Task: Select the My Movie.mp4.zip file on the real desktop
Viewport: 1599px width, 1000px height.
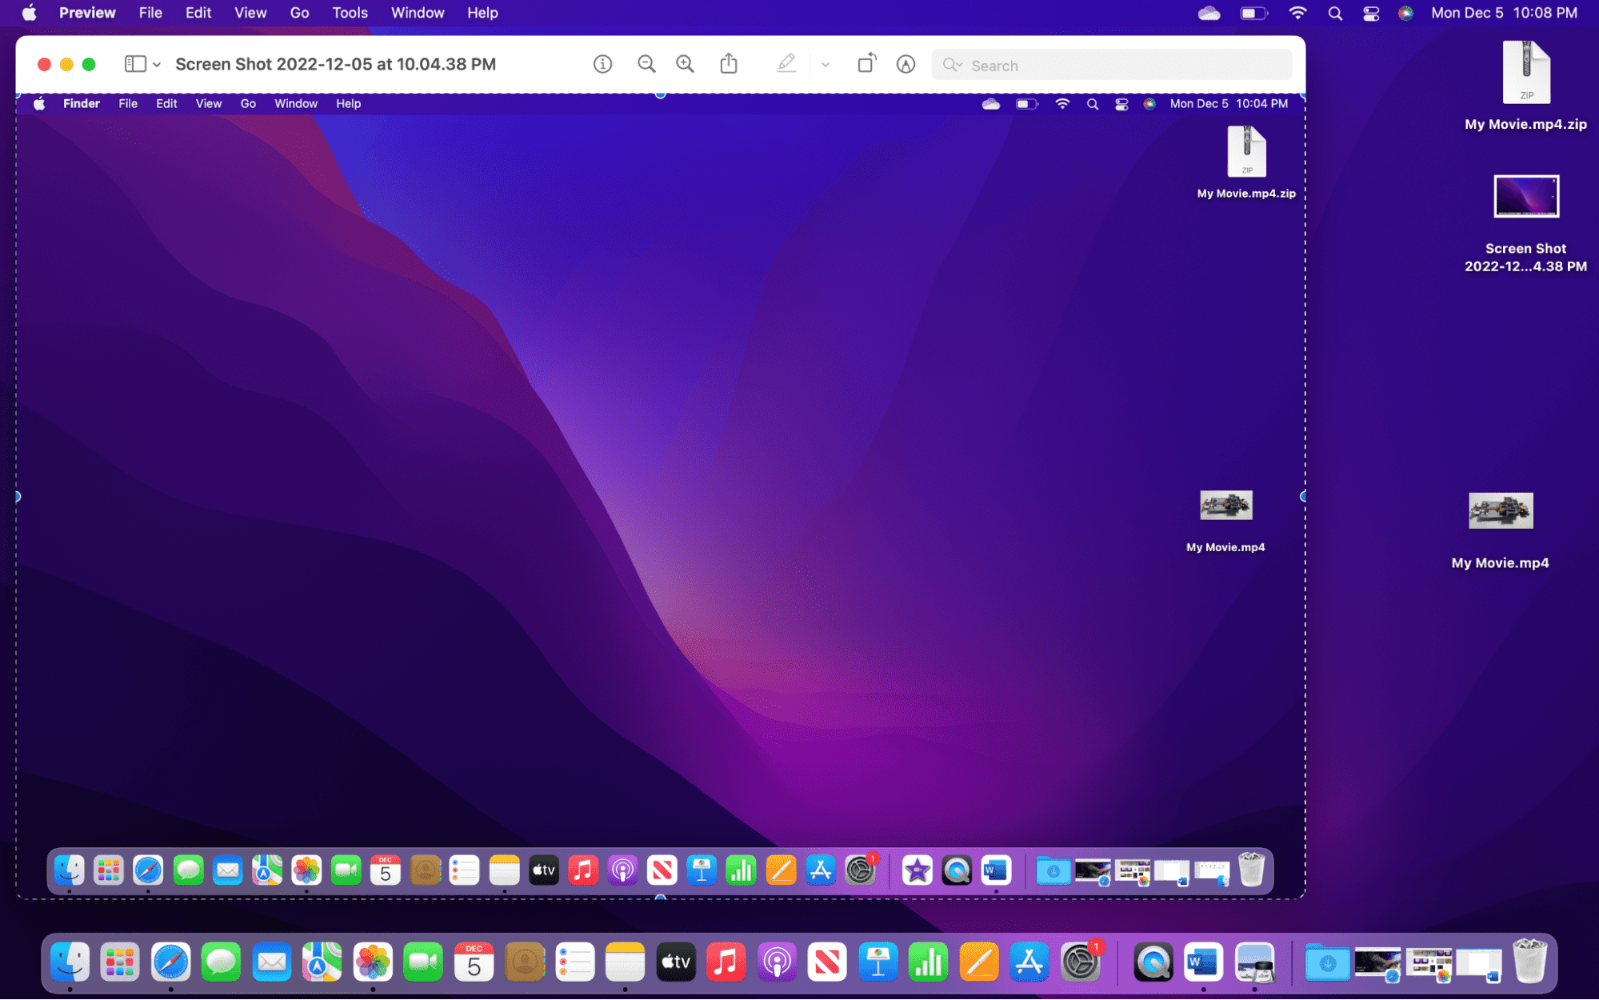Action: [x=1525, y=85]
